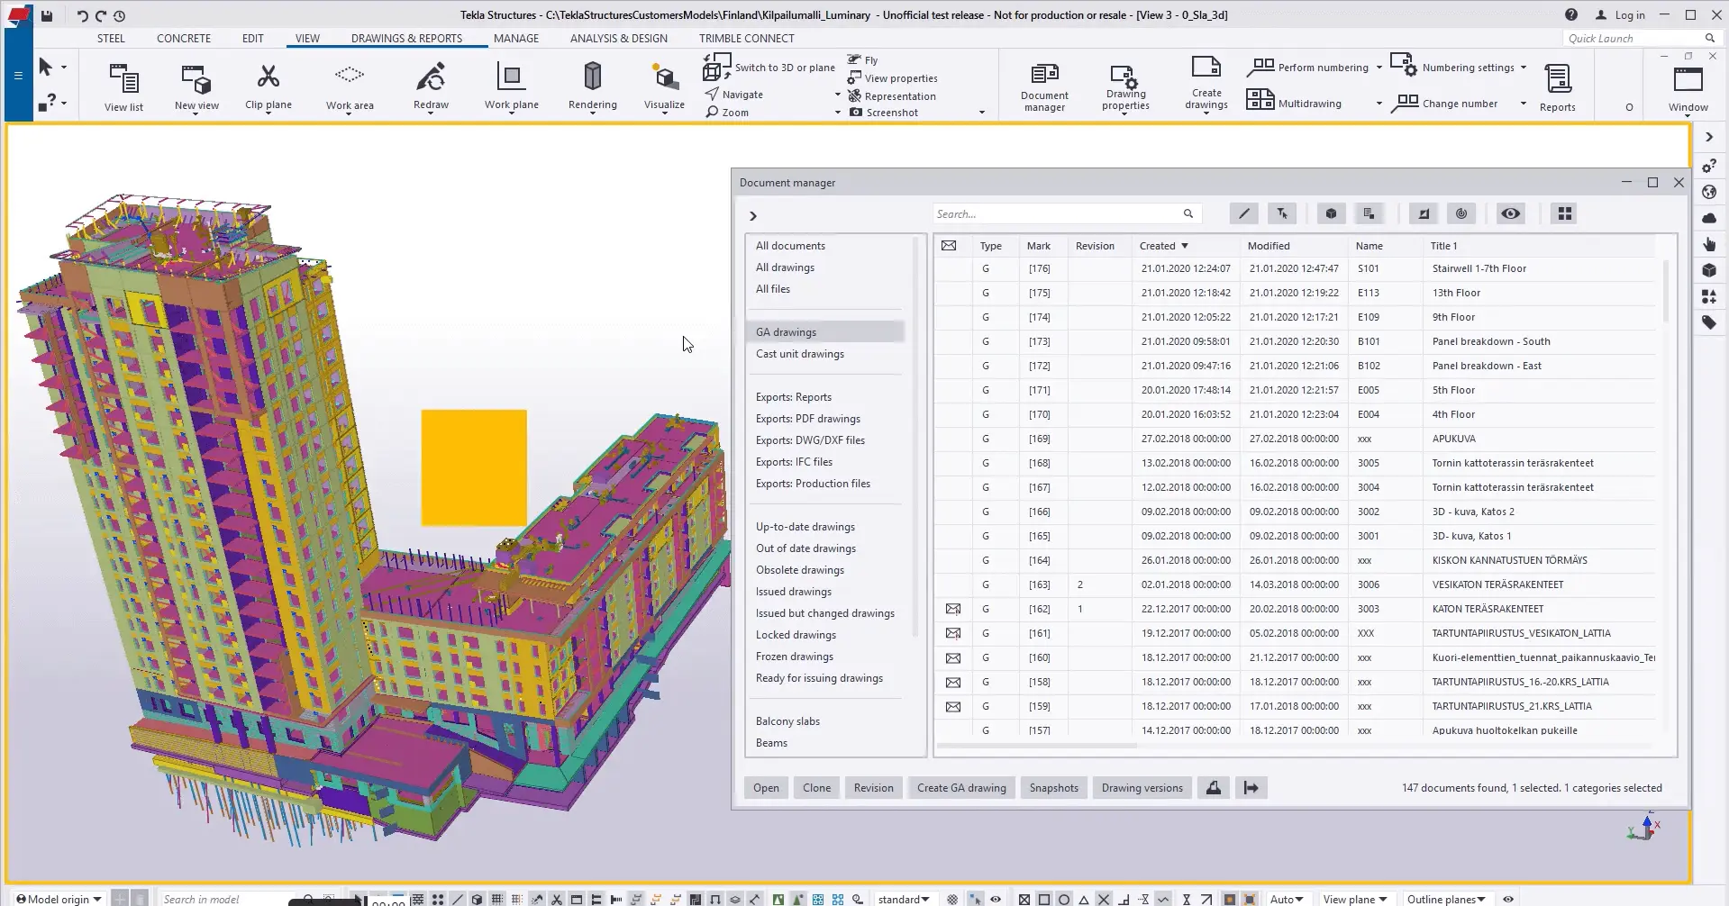This screenshot has width=1729, height=906.
Task: Open Rendering options in ribbon
Action: (x=593, y=86)
